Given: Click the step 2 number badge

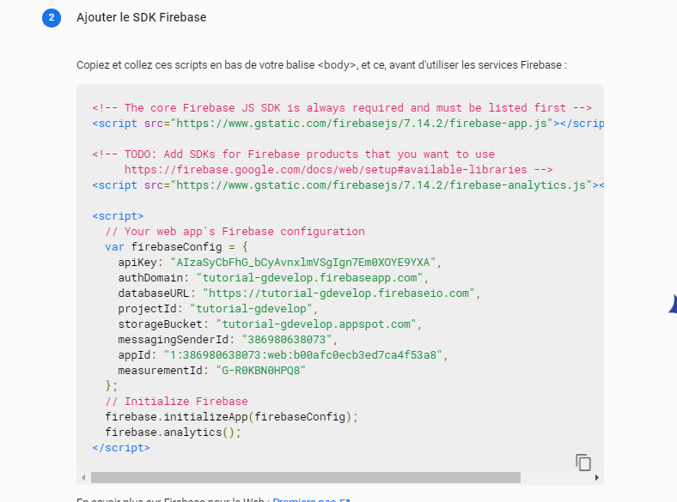Looking at the screenshot, I should coord(51,17).
